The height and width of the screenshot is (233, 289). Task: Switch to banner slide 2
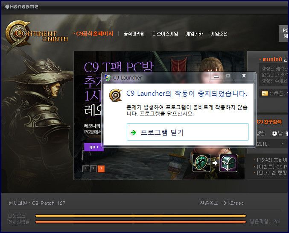click(93, 168)
